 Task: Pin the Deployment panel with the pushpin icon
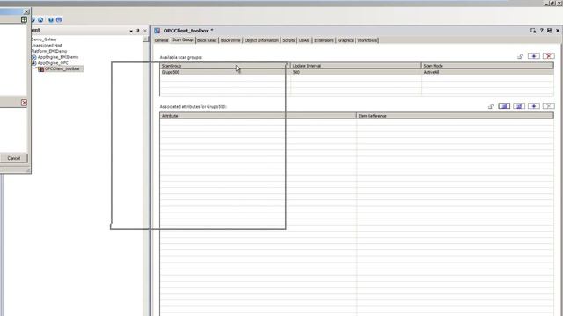click(x=138, y=31)
